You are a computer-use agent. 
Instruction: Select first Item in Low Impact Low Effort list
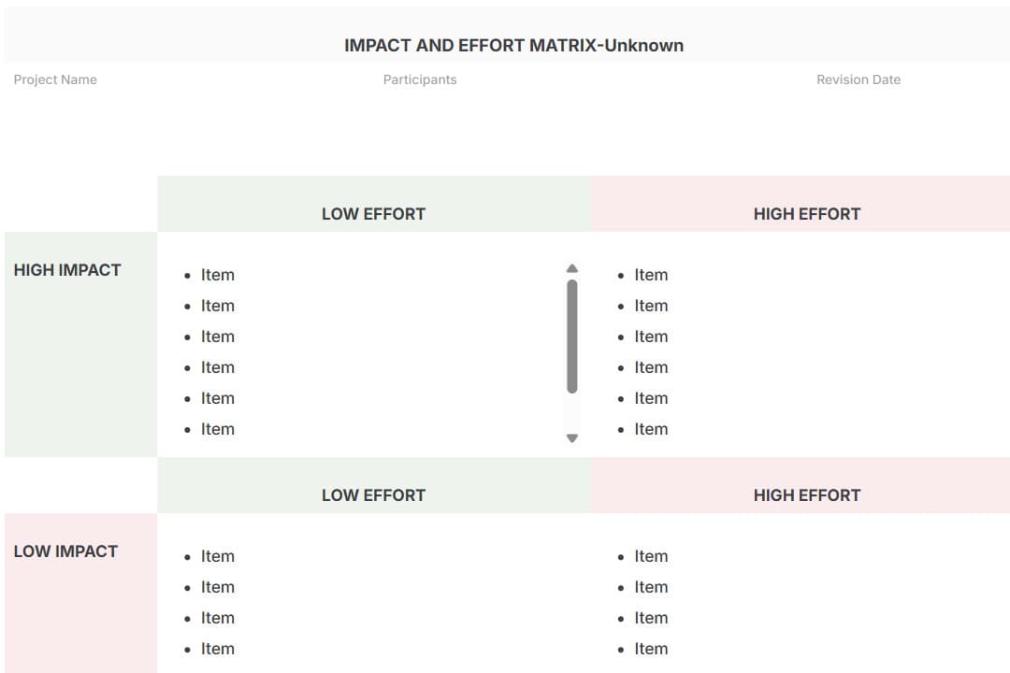click(x=217, y=556)
